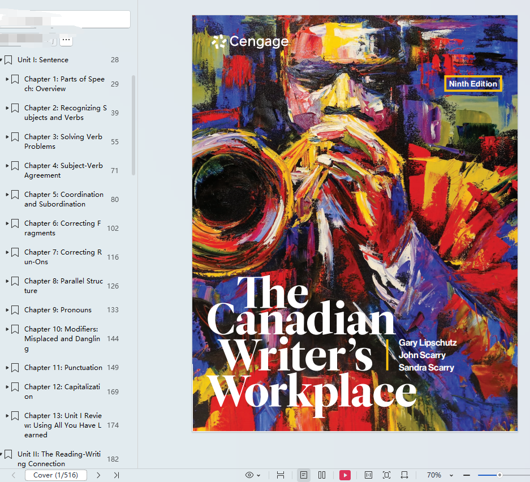Switch to two-page view icon
This screenshot has width=530, height=482.
click(x=322, y=475)
